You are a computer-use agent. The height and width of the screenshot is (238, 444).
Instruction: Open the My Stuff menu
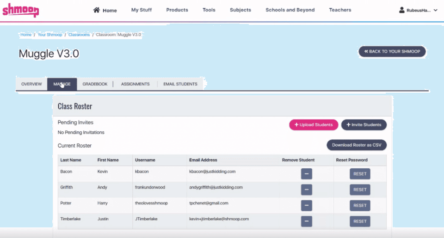click(142, 10)
